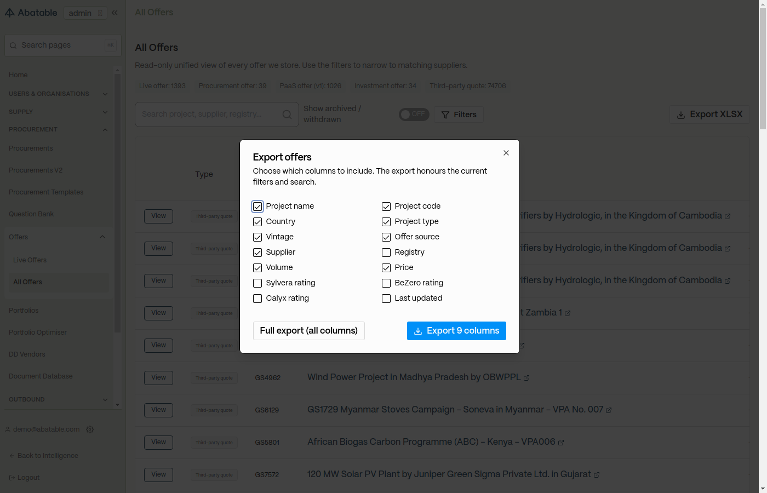Expand the USERS & ORGANISATIONS section

coord(105,94)
